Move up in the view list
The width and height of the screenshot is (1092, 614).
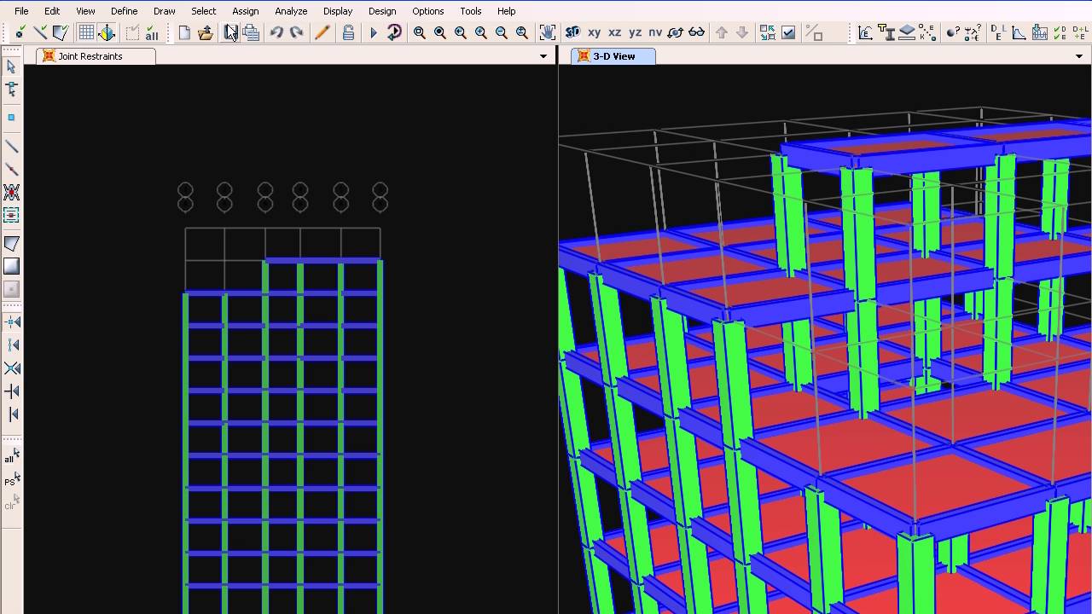pyautogui.click(x=722, y=32)
